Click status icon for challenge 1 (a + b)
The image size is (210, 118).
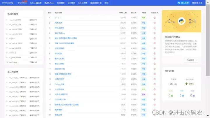coord(155,18)
